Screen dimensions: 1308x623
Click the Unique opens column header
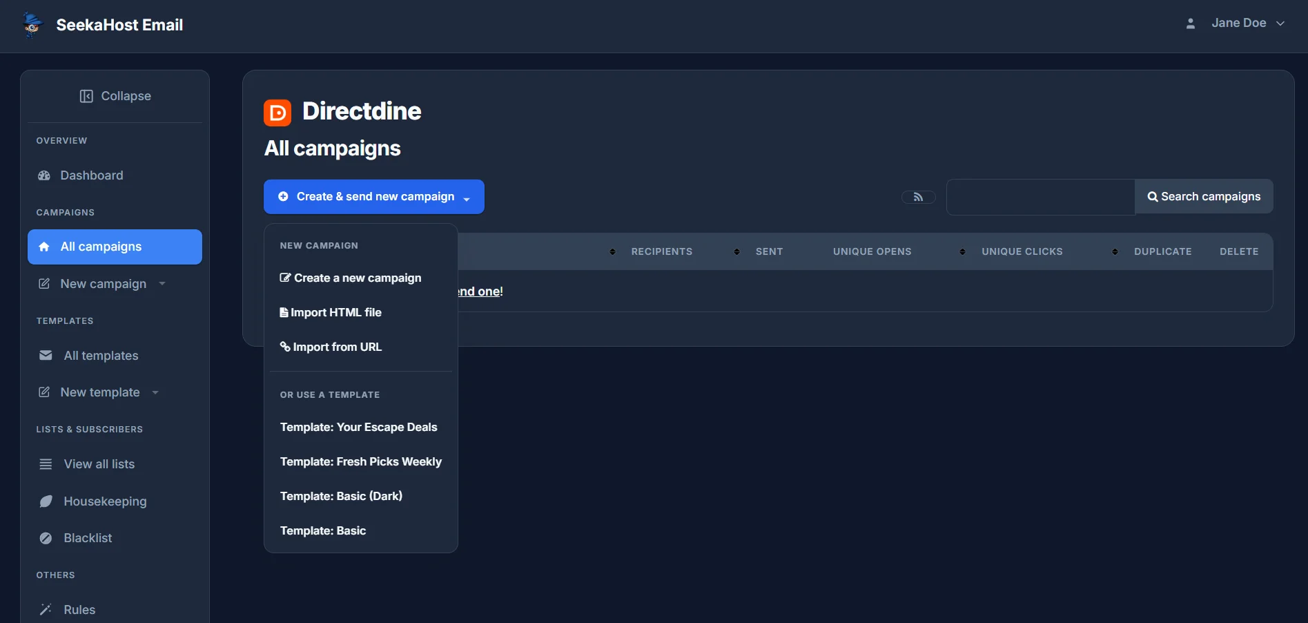(872, 251)
